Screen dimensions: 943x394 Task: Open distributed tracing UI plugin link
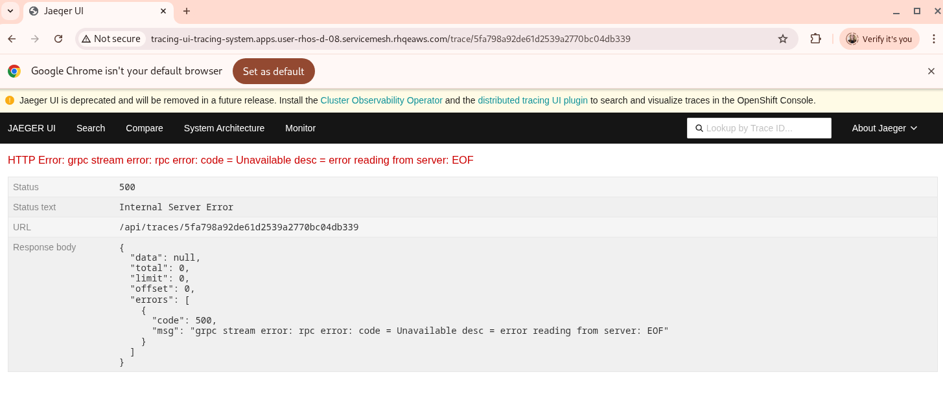(x=533, y=100)
